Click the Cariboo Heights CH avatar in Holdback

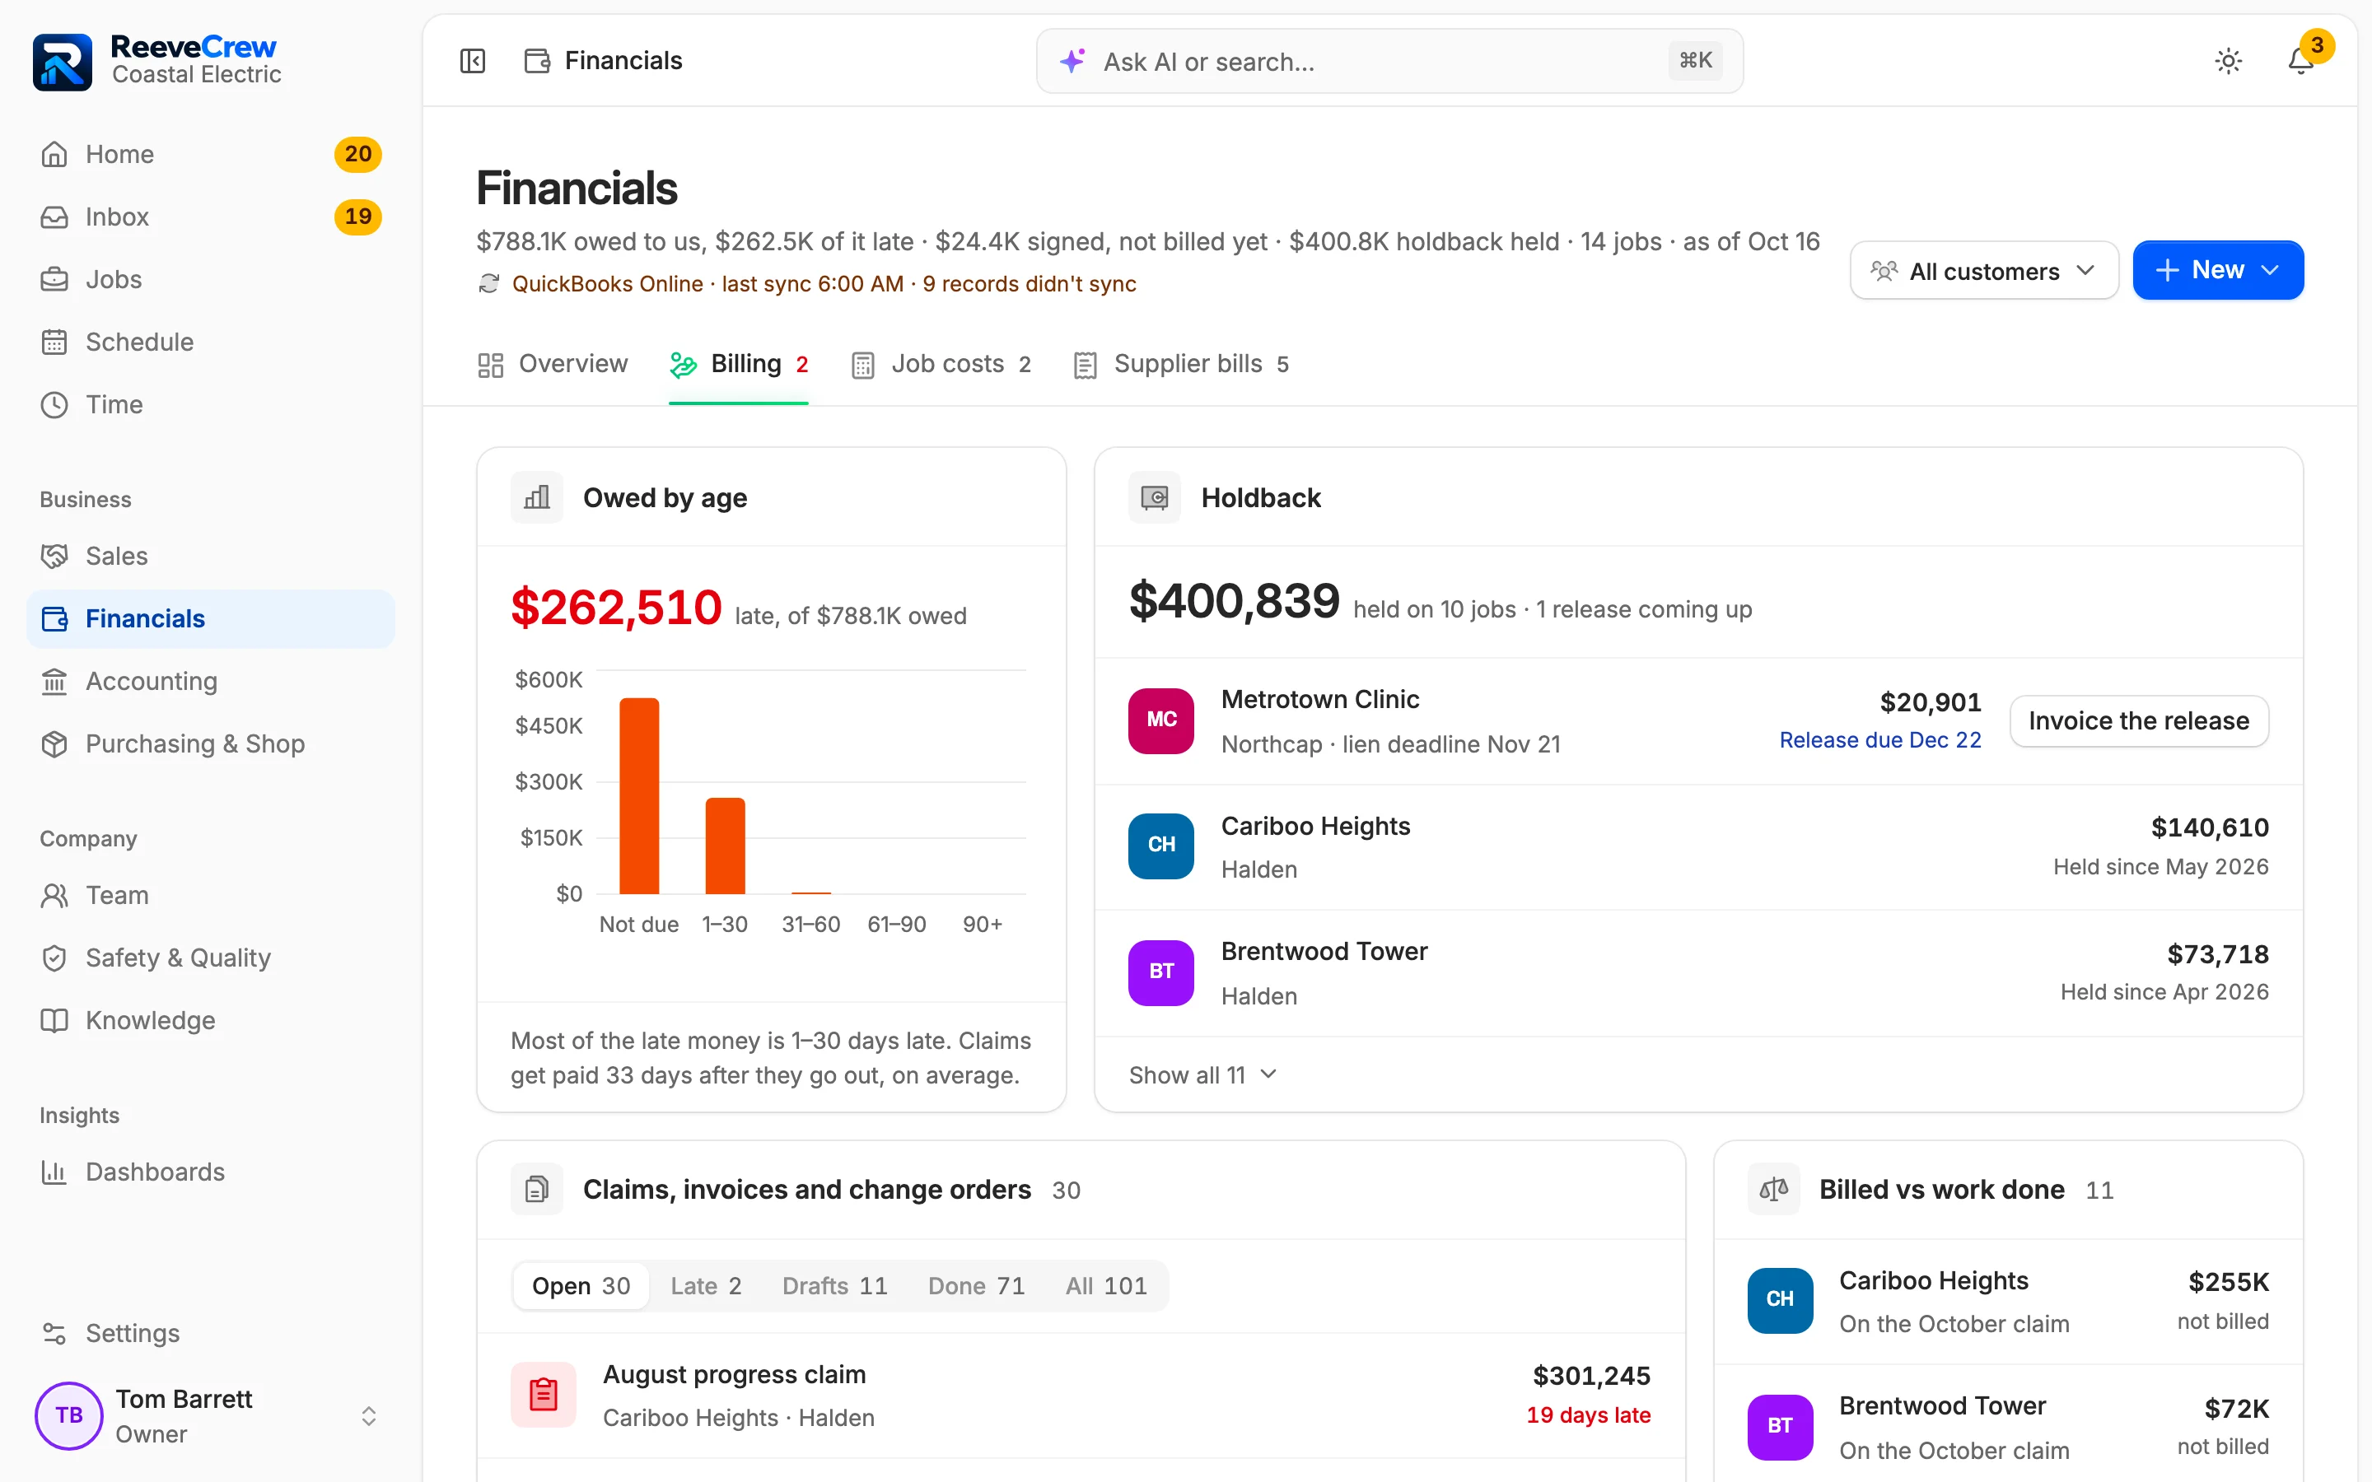click(1160, 846)
